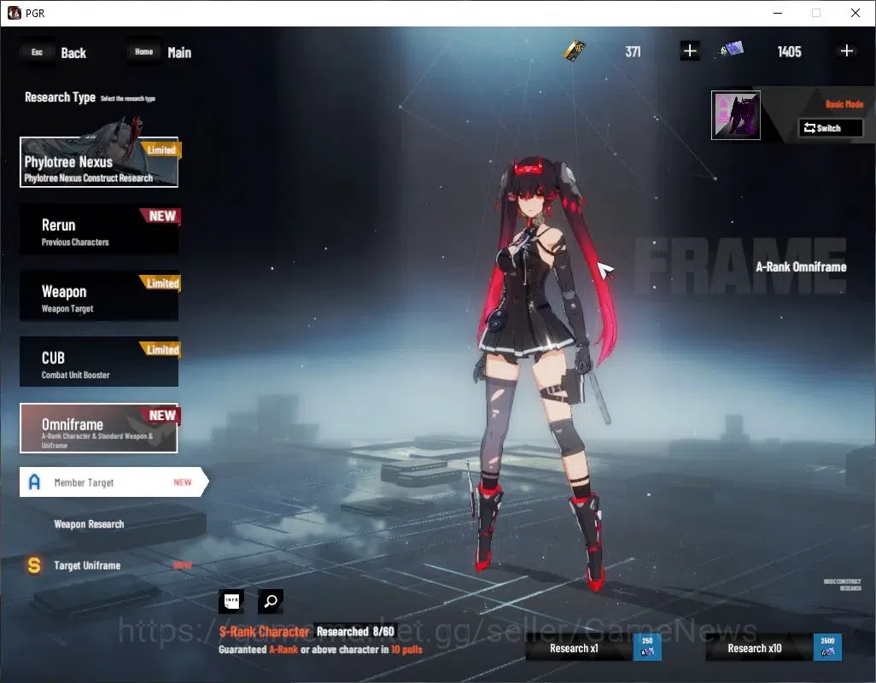Open the Phylotree Nexus research banner
876x683 pixels.
[99, 162]
